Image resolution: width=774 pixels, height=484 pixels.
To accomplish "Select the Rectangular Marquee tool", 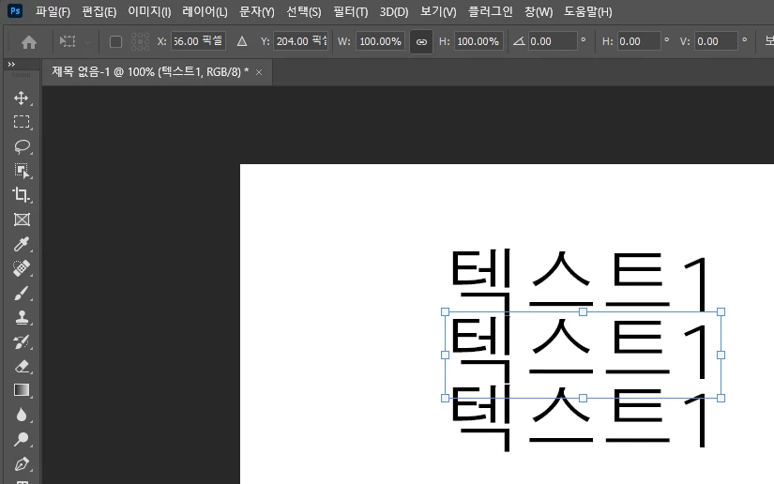I will click(x=22, y=122).
